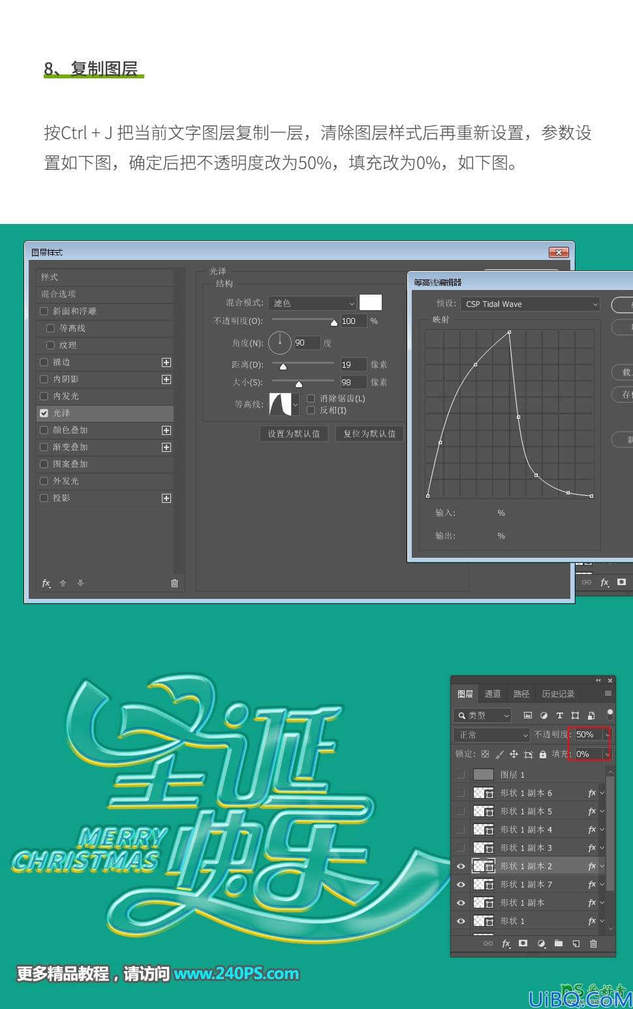Open the 类型 layer filter dropdown
Image resolution: width=633 pixels, height=1009 pixels.
[x=483, y=716]
